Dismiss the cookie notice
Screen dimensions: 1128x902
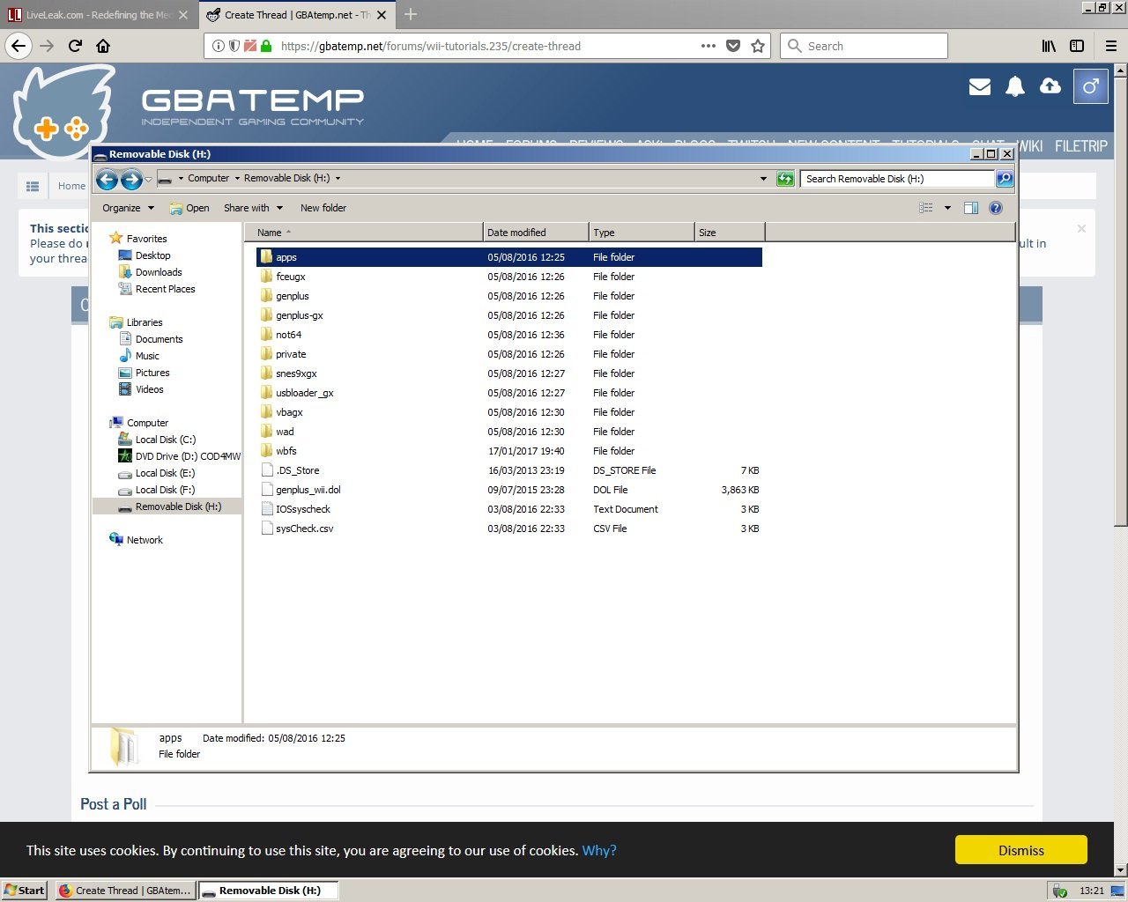point(1020,850)
